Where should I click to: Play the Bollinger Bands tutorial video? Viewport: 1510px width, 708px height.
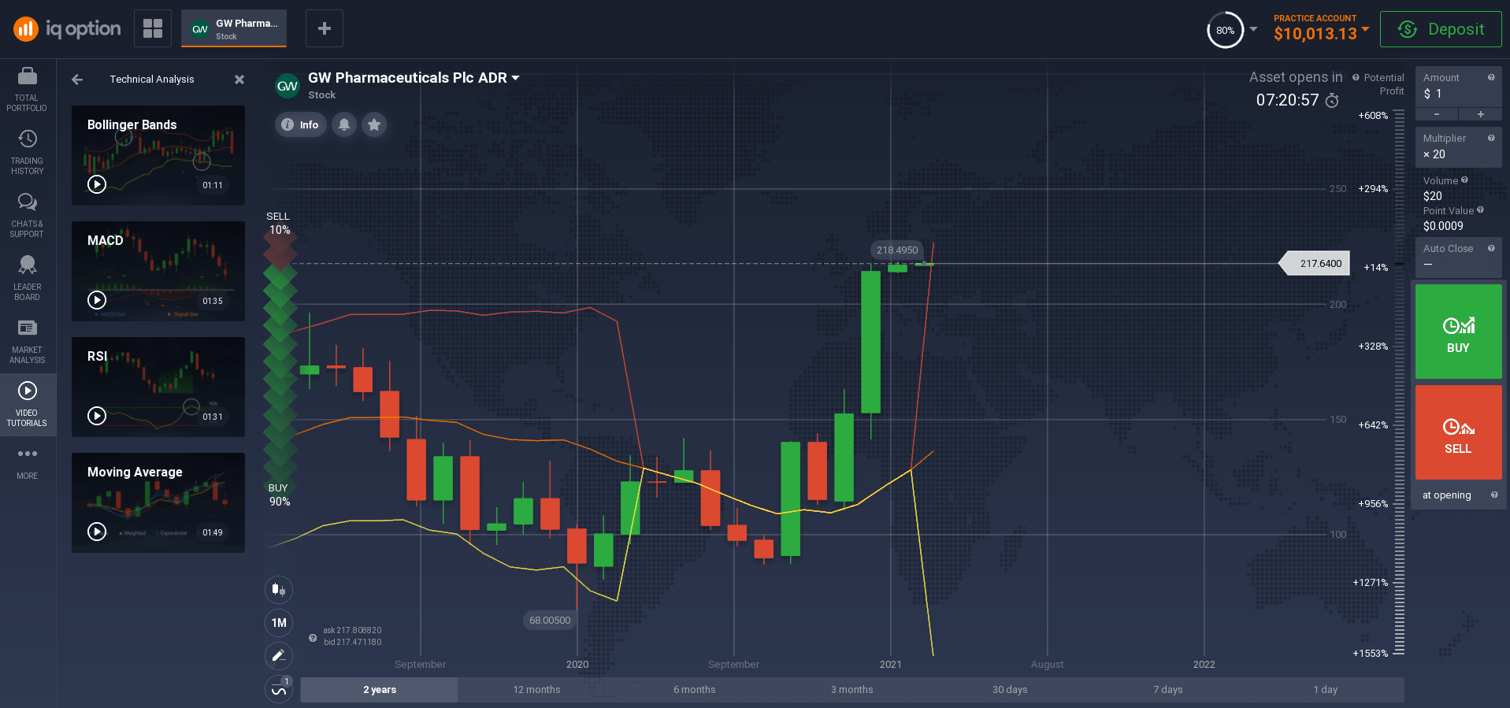97,184
